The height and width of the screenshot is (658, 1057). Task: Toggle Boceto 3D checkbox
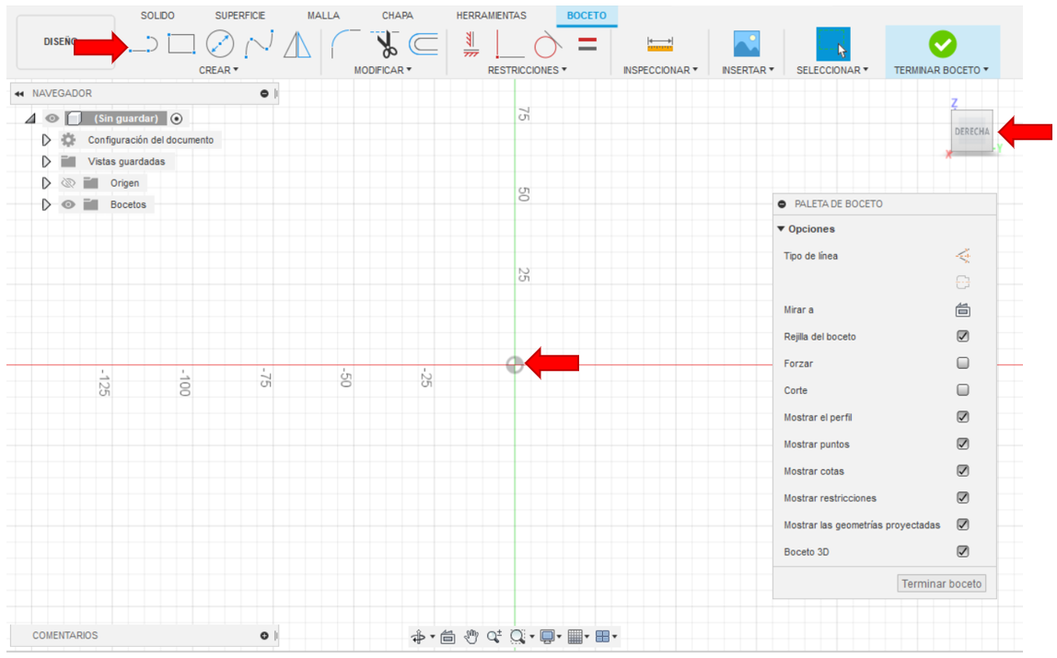(963, 551)
